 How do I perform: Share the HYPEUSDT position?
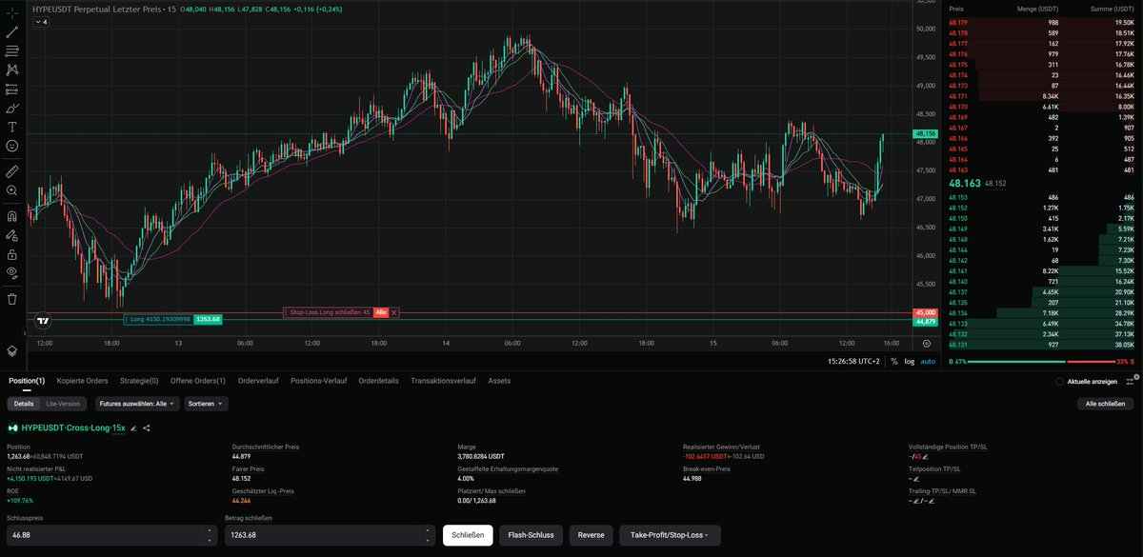point(148,428)
